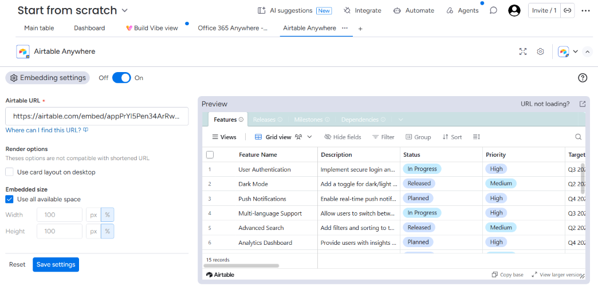Viewport: 598px width, 290px height.
Task: Select Features table tab in preview
Action: point(228,120)
